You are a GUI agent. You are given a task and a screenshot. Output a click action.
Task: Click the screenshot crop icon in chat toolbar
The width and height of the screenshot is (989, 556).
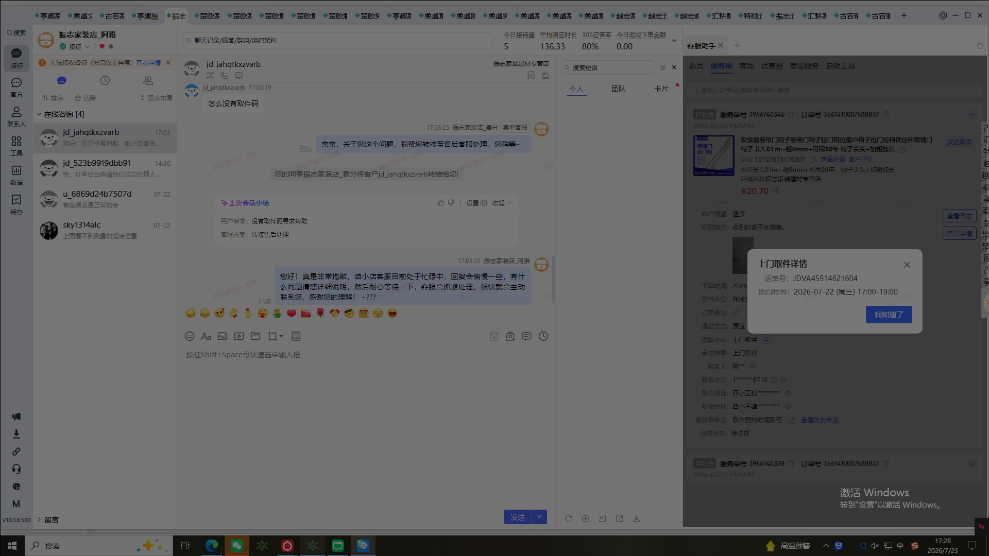tap(272, 336)
